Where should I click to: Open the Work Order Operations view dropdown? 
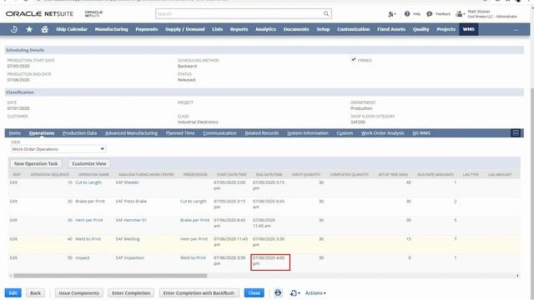(58, 149)
